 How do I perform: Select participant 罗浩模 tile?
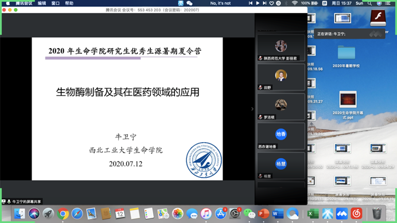281,107
